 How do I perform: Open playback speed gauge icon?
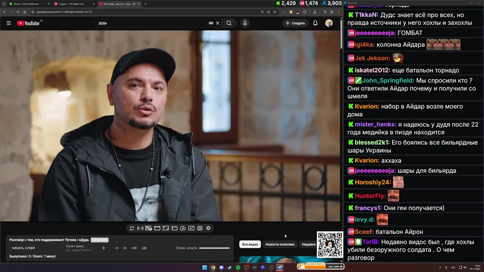pyautogui.click(x=183, y=228)
